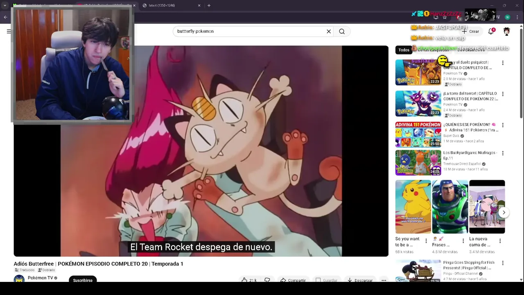The height and width of the screenshot is (295, 524).
Task: Open 'La nueva cama de' short thumbnail
Action: coord(487,206)
